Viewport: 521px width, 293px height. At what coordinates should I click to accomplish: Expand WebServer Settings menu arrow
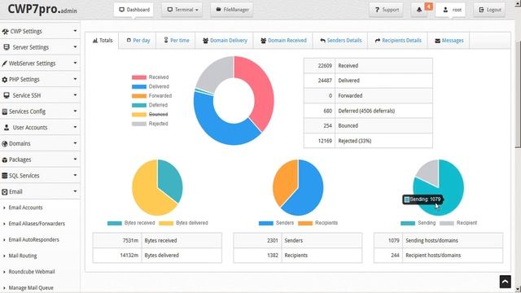coord(75,63)
